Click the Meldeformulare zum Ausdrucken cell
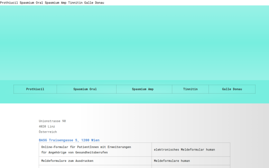269x168 pixels. pyautogui.click(x=95, y=161)
